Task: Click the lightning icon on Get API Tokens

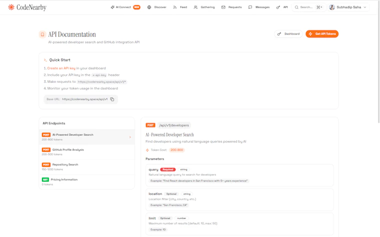Action: click(310, 34)
